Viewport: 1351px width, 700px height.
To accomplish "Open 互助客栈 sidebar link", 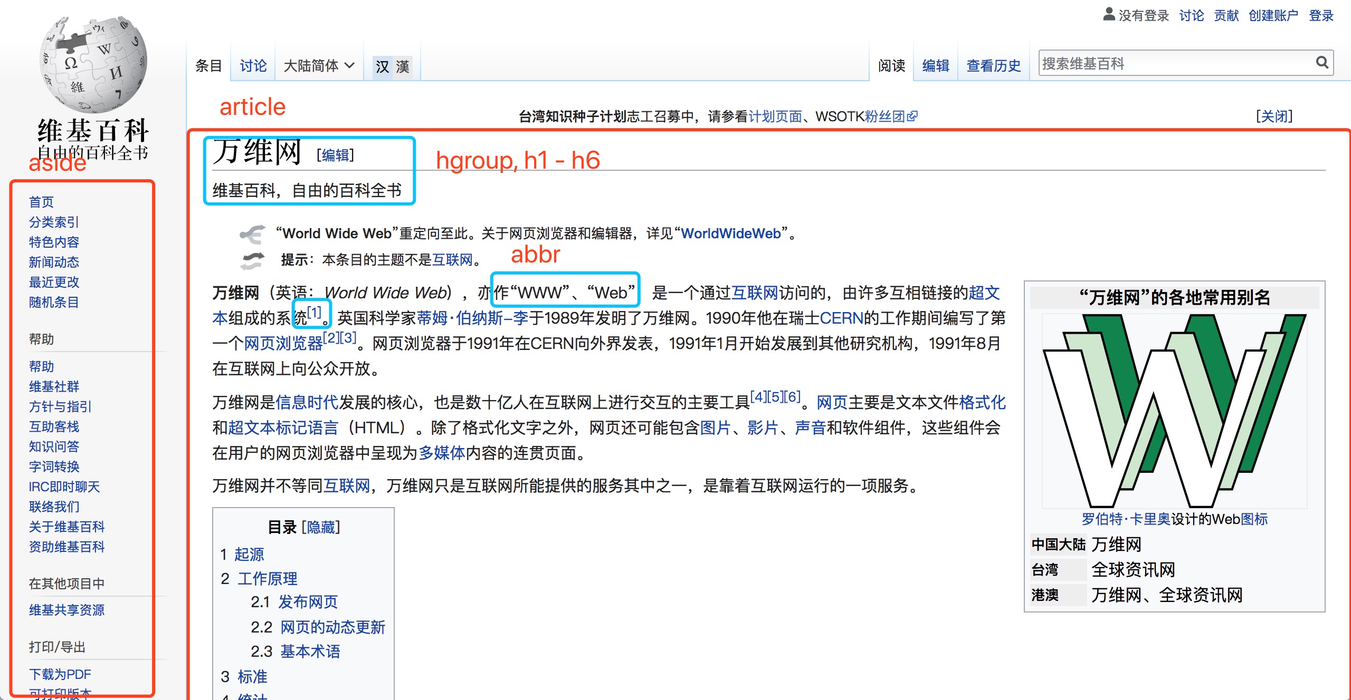I will [54, 426].
